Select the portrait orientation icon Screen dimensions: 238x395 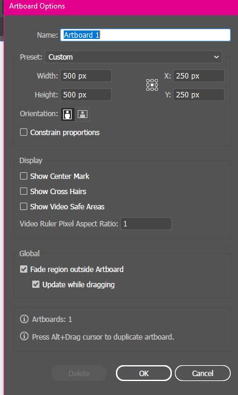pos(67,114)
